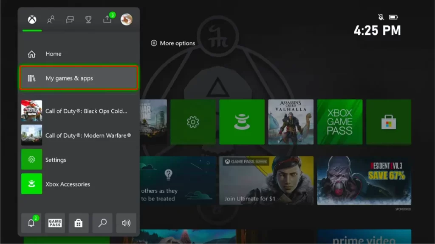The height and width of the screenshot is (244, 435).
Task: Launch Call of Duty: Modern Warfare
Action: click(79, 135)
